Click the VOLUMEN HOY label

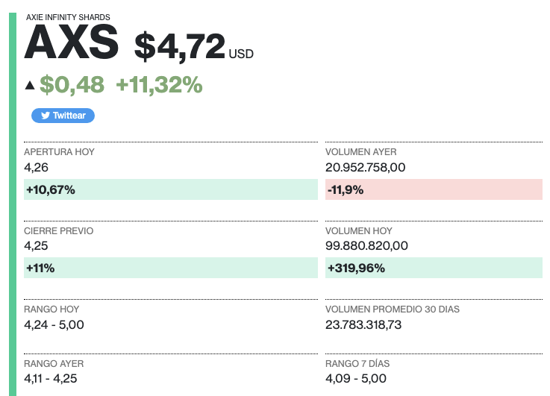point(359,231)
